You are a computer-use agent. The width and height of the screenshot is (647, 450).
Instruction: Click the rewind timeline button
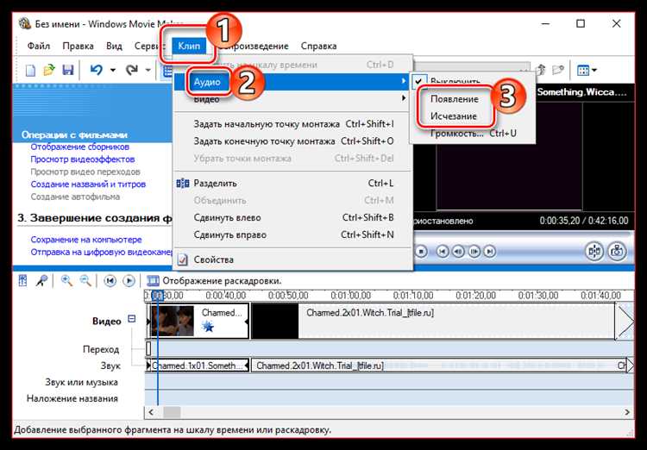tap(110, 281)
